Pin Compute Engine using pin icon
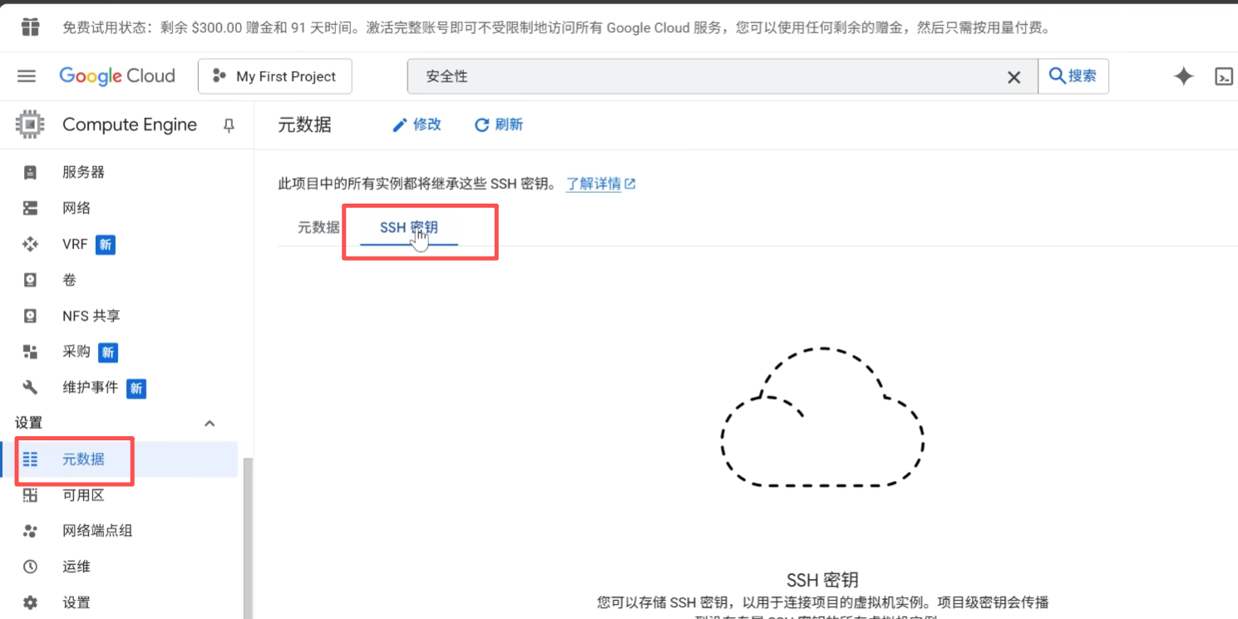 coord(229,125)
